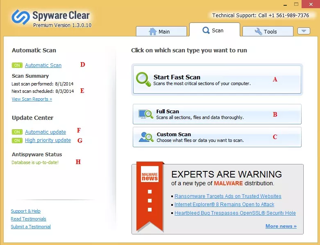The height and width of the screenshot is (245, 320).
Task: Click the Technical Support phone number text
Action: (x=261, y=16)
